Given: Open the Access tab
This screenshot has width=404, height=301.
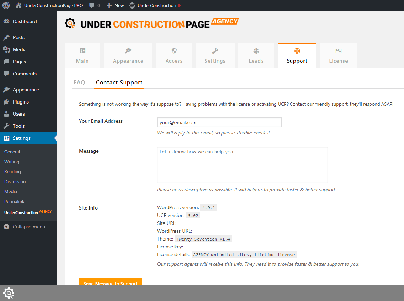Looking at the screenshot, I should pos(174,56).
